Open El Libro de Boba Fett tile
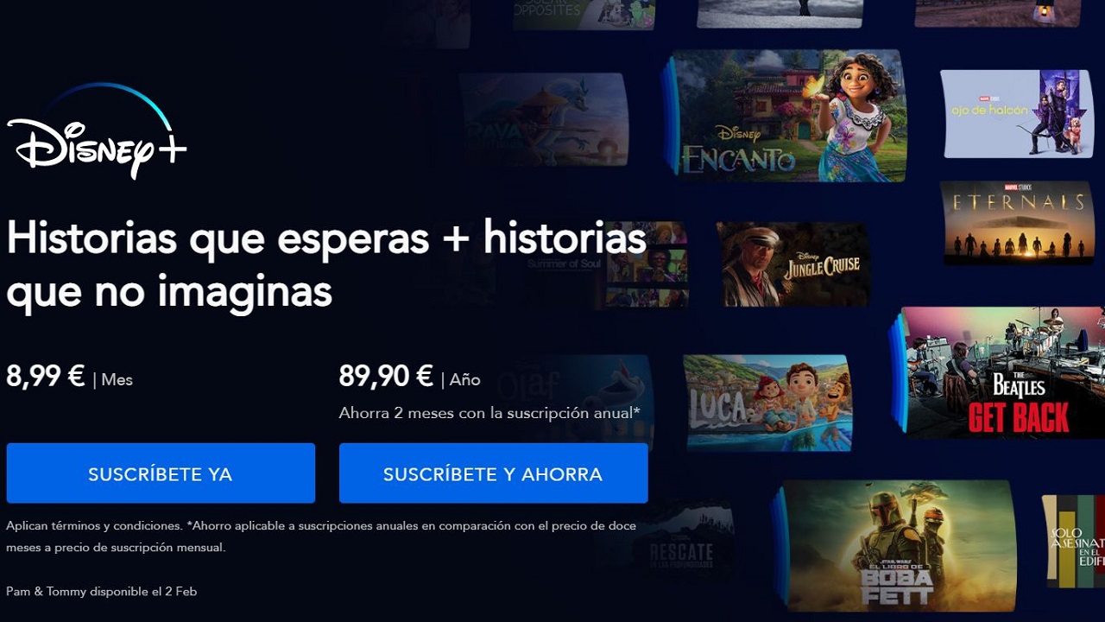This screenshot has width=1105, height=622. pos(898,546)
